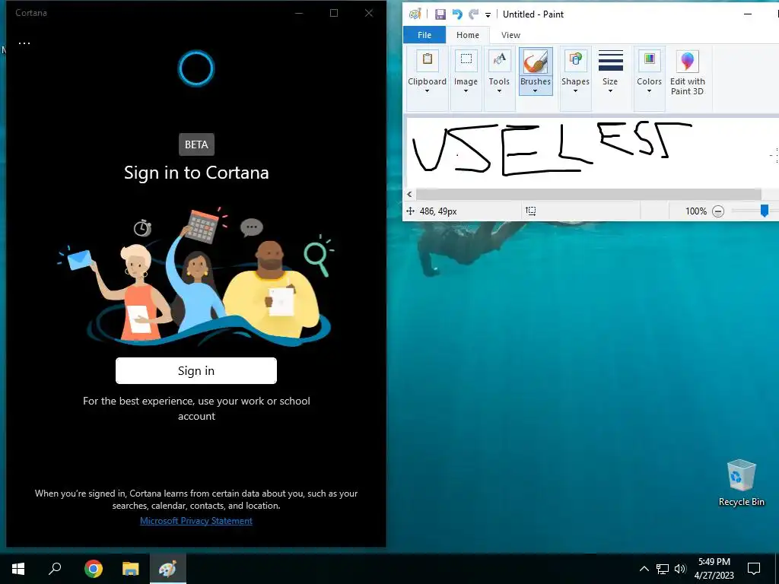Click the left scroll arrow below Paint's canvas
779x584 pixels.
click(x=409, y=194)
